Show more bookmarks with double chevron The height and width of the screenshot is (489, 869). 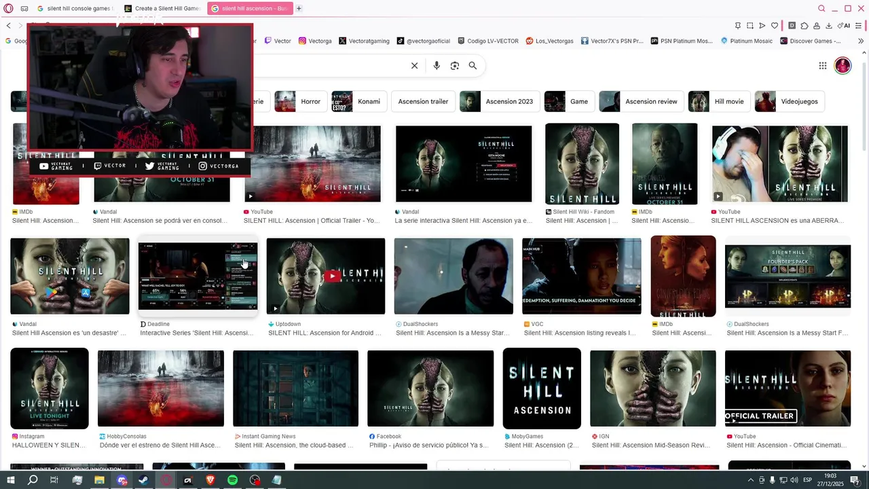pos(861,41)
